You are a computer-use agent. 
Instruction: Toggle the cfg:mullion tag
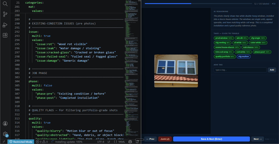pos(244,56)
